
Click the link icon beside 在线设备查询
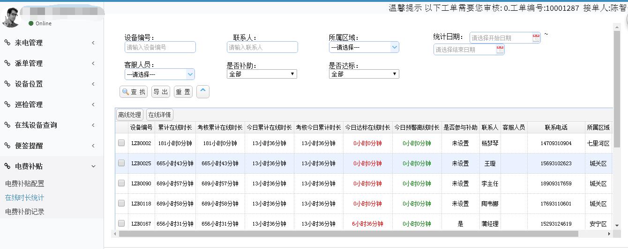(7, 125)
